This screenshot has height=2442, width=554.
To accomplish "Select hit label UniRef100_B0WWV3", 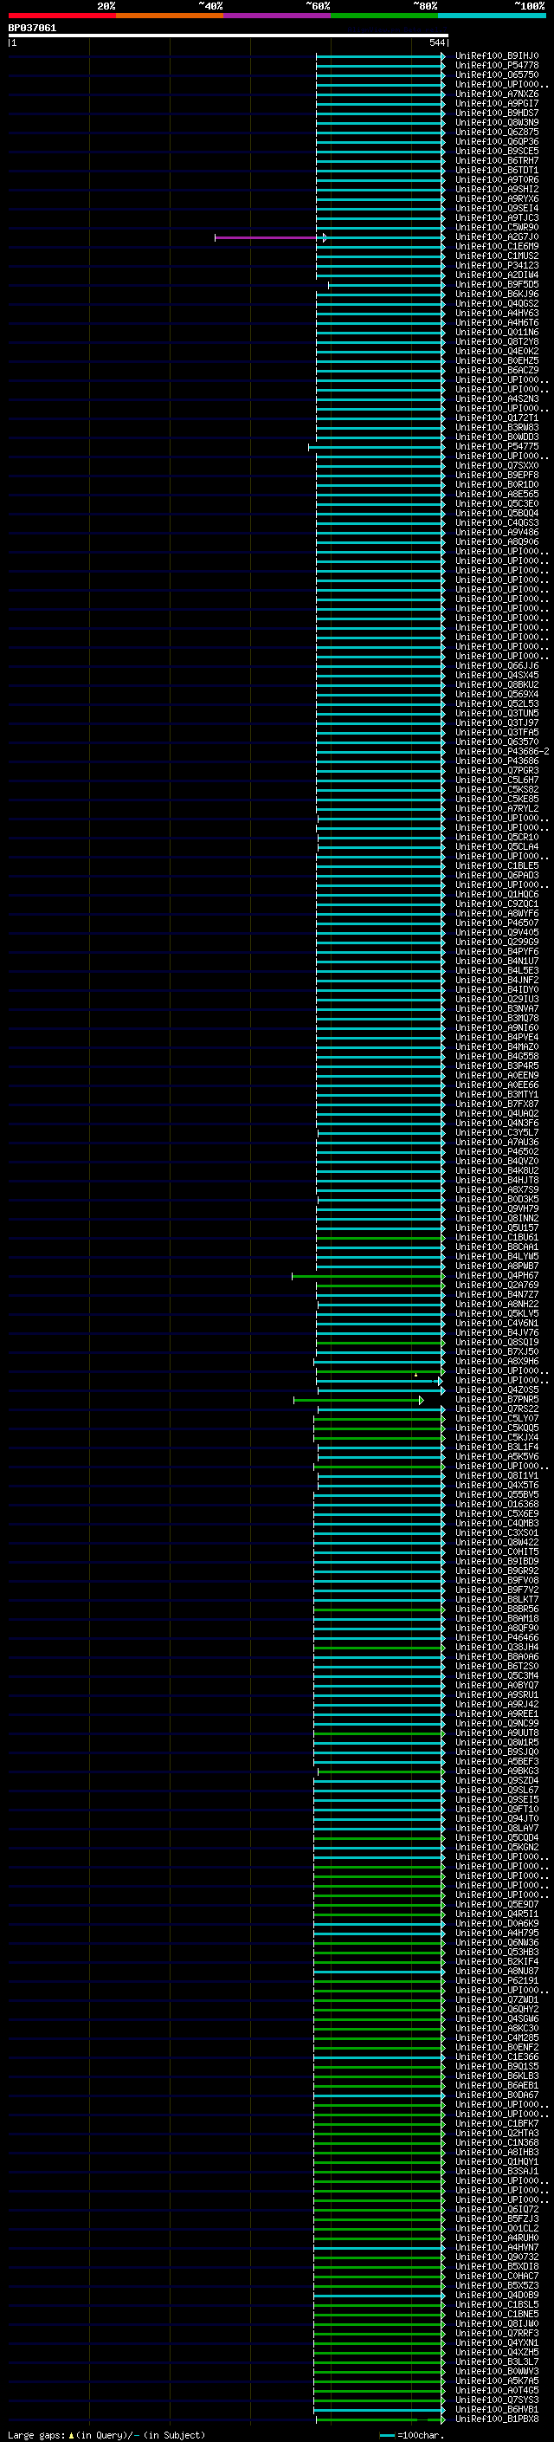I will click(496, 2371).
